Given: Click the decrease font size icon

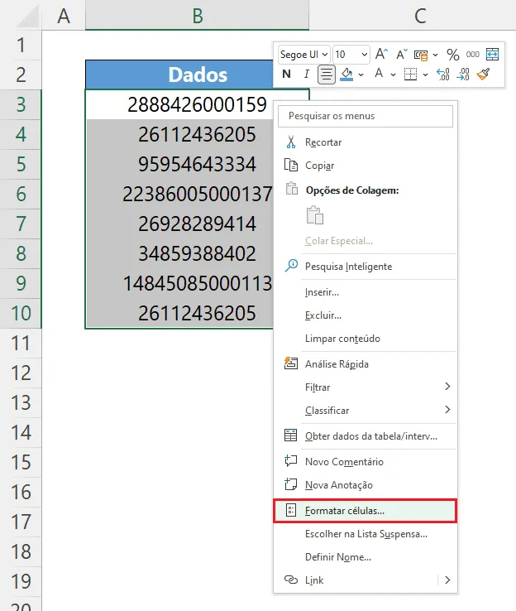Looking at the screenshot, I should click(402, 54).
